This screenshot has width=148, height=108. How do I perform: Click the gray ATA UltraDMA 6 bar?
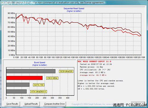pos(17,91)
